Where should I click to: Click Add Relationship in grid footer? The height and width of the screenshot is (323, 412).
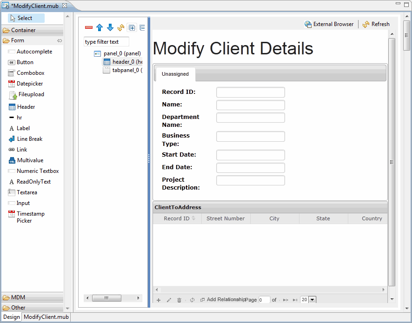coord(223,299)
